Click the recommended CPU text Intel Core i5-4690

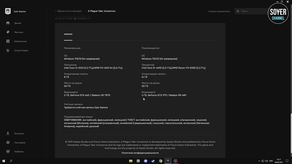(x=173, y=68)
